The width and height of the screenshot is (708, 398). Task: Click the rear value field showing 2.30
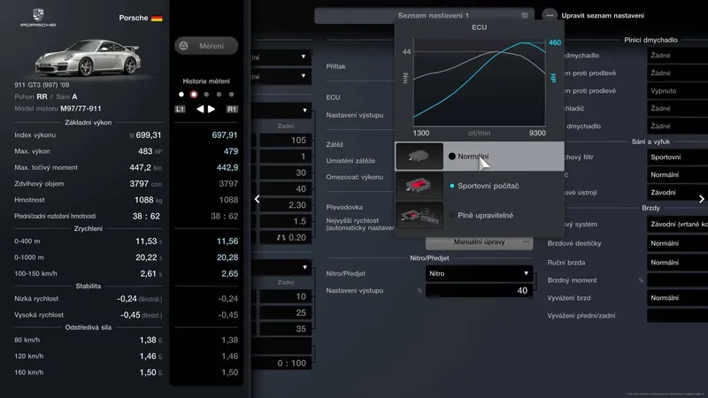[x=285, y=205]
